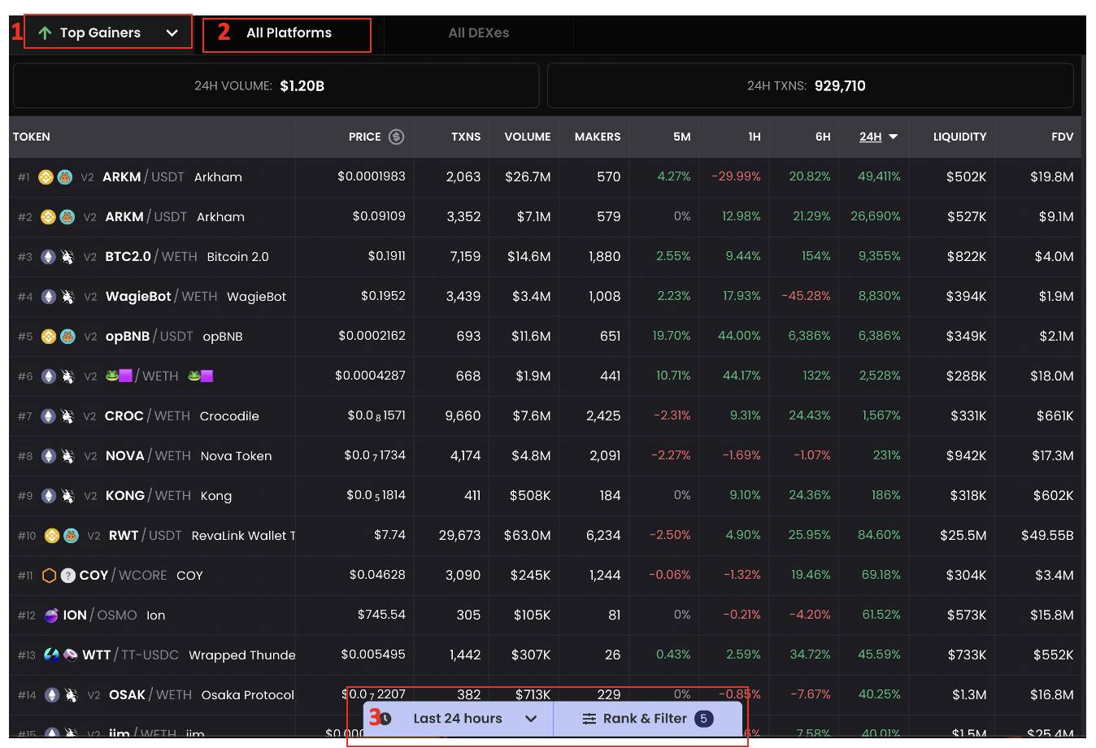This screenshot has height=748, width=1096.
Task: Click the $49.55B FDV value
Action: pos(1047,536)
